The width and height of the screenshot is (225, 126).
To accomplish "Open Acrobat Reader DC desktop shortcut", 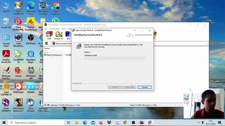I will point(6,57).
